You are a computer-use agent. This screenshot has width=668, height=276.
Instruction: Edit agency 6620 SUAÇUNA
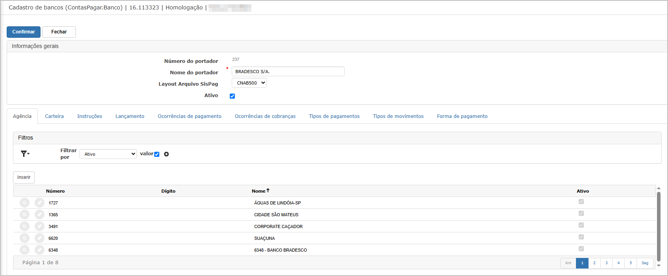pyautogui.click(x=39, y=238)
